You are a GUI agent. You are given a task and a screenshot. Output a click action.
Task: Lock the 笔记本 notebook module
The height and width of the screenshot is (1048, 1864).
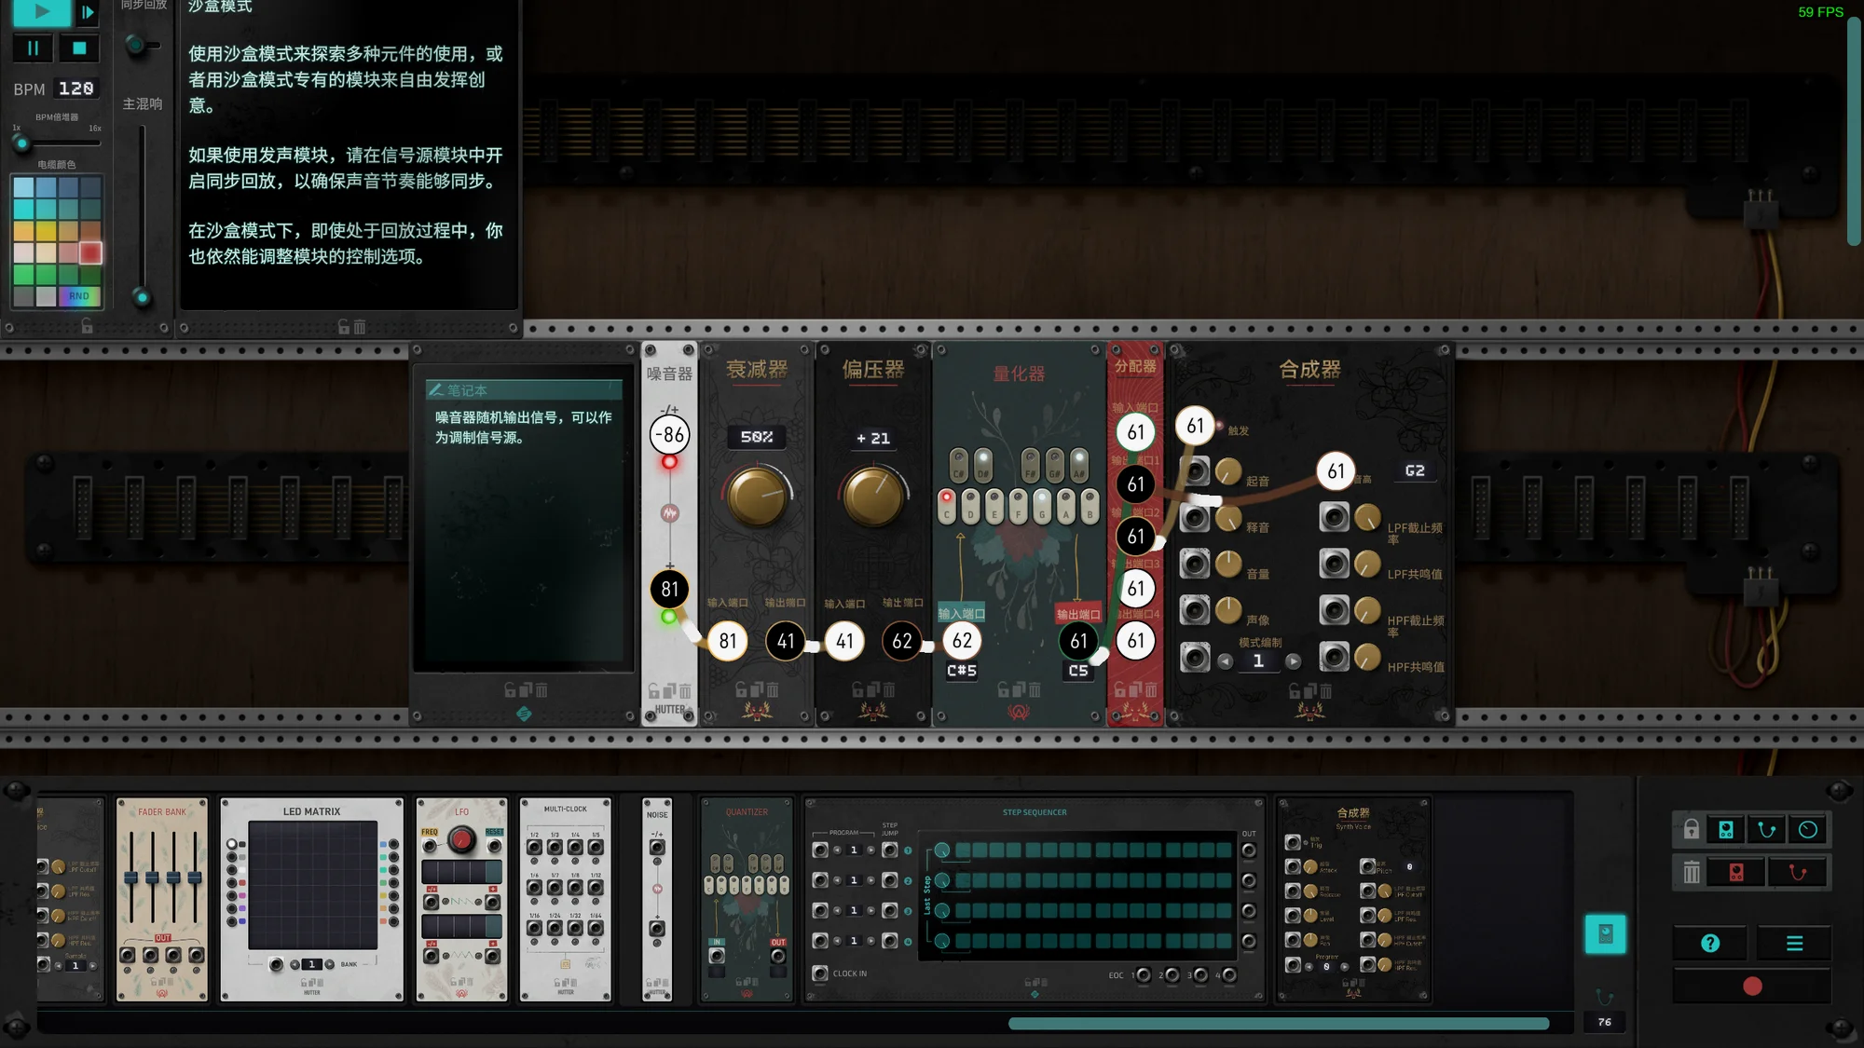(510, 690)
